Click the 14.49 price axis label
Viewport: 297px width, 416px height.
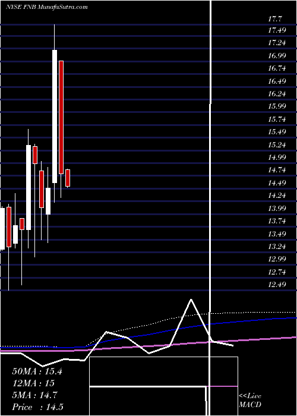pos(277,183)
